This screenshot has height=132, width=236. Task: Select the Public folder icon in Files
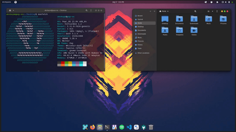tap(165, 30)
